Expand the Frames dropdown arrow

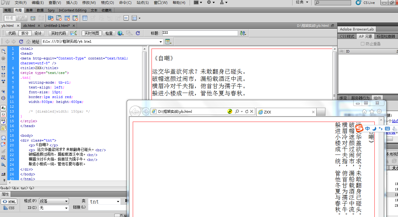click(139, 18)
